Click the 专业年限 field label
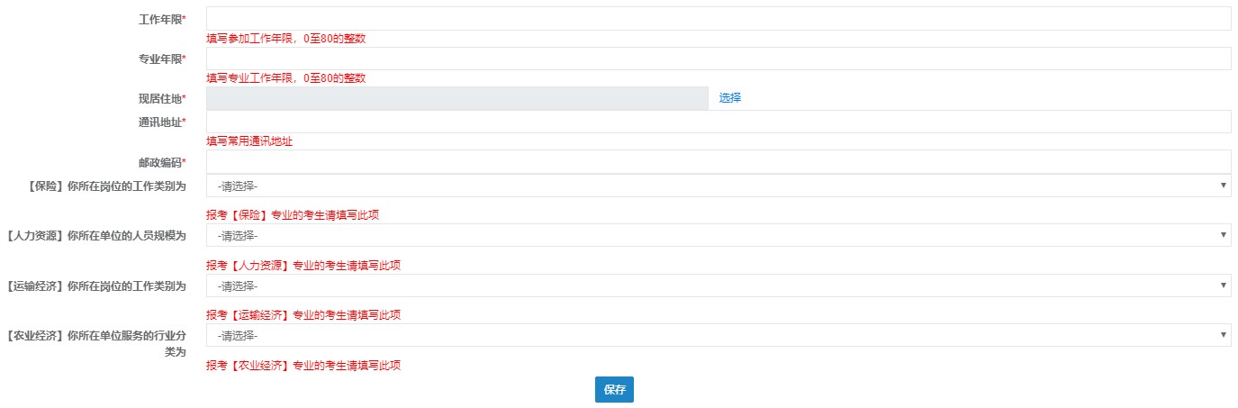The width and height of the screenshot is (1238, 408). click(160, 59)
